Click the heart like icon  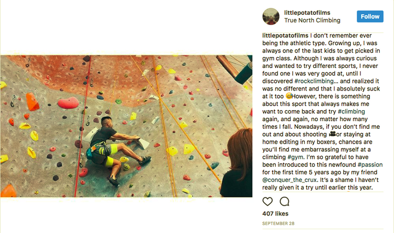(268, 202)
